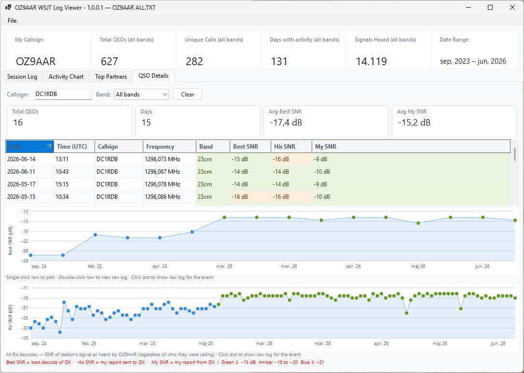524x373 pixels.
Task: Open the Band dropdown arrow
Action: 165,95
